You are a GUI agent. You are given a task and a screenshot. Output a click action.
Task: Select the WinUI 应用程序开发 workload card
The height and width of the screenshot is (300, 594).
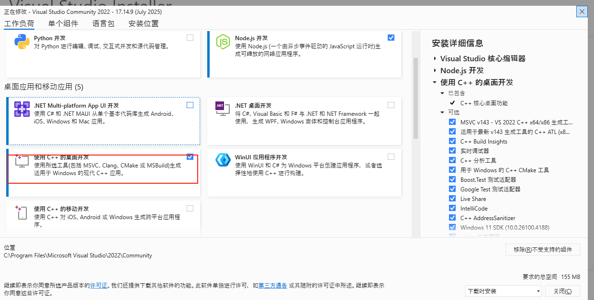point(304,172)
